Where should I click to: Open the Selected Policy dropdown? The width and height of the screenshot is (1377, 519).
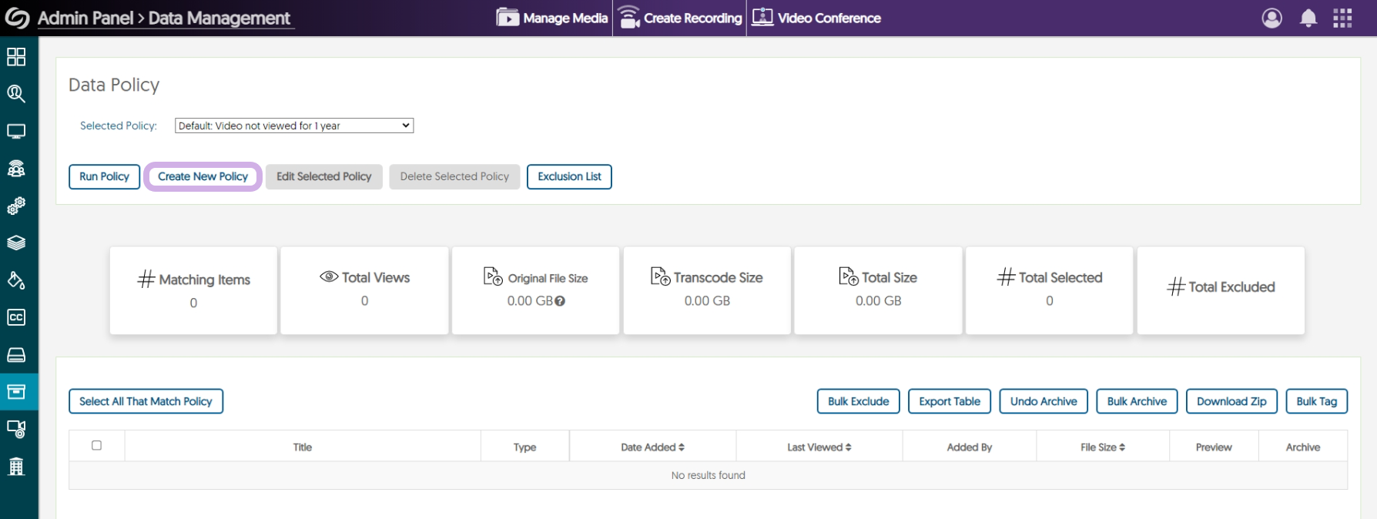click(x=294, y=126)
